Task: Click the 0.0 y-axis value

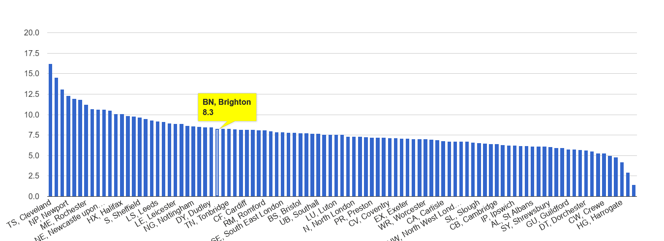Action: tap(33, 197)
